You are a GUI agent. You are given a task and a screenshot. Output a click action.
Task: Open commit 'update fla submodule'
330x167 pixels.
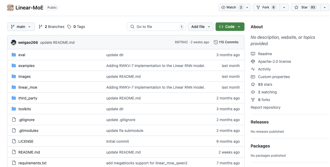pyautogui.click(x=125, y=131)
